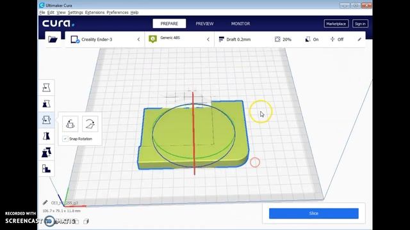Viewport: 410px width, 230px height.
Task: Click the infill 20% icon
Action: 277,40
